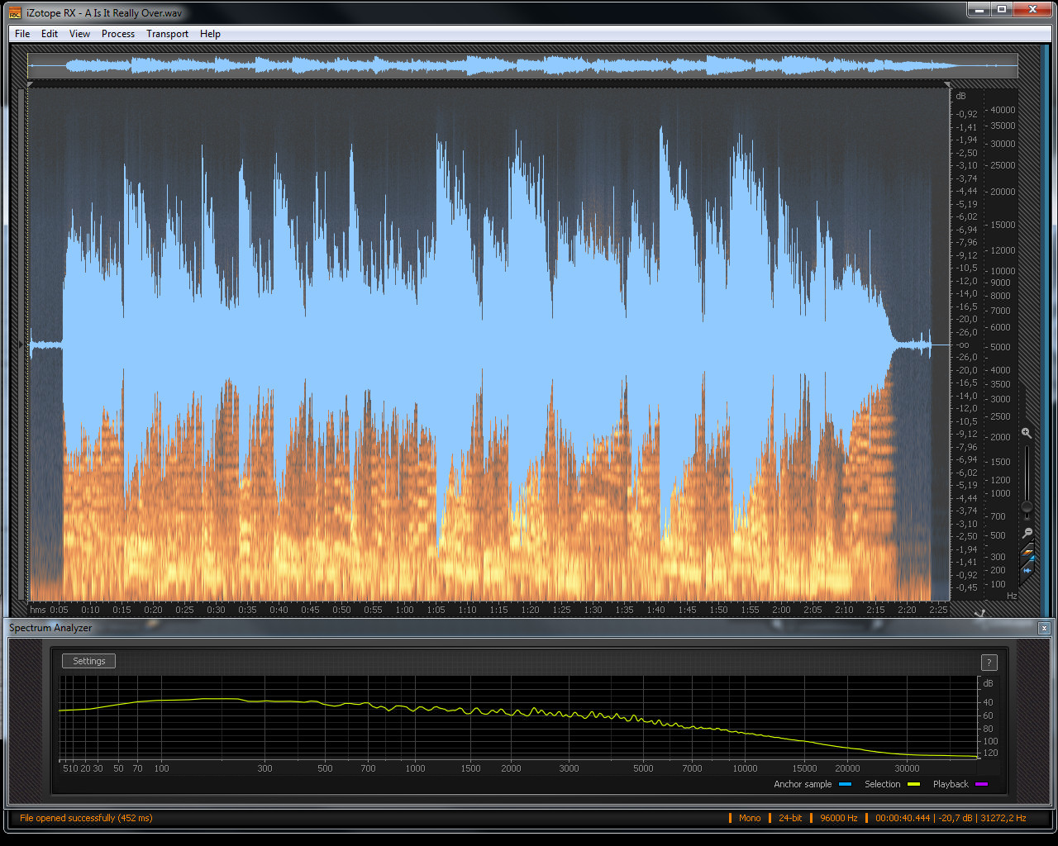Open the Process menu
This screenshot has width=1058, height=846.
pos(118,34)
